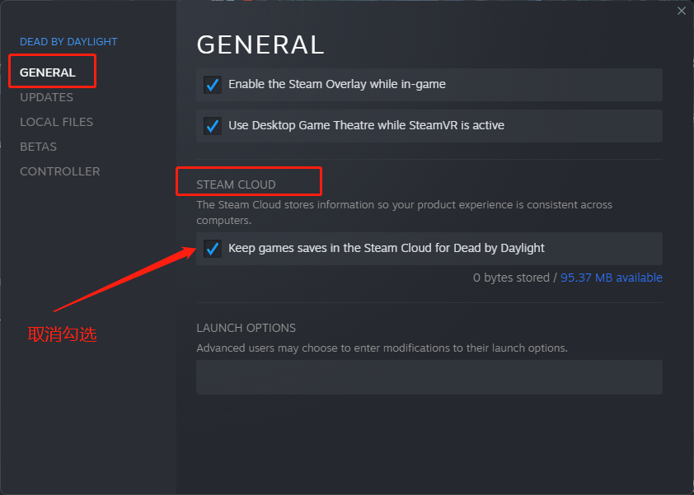Open the "95.37 MB available" storage link
The image size is (694, 495).
coord(612,278)
